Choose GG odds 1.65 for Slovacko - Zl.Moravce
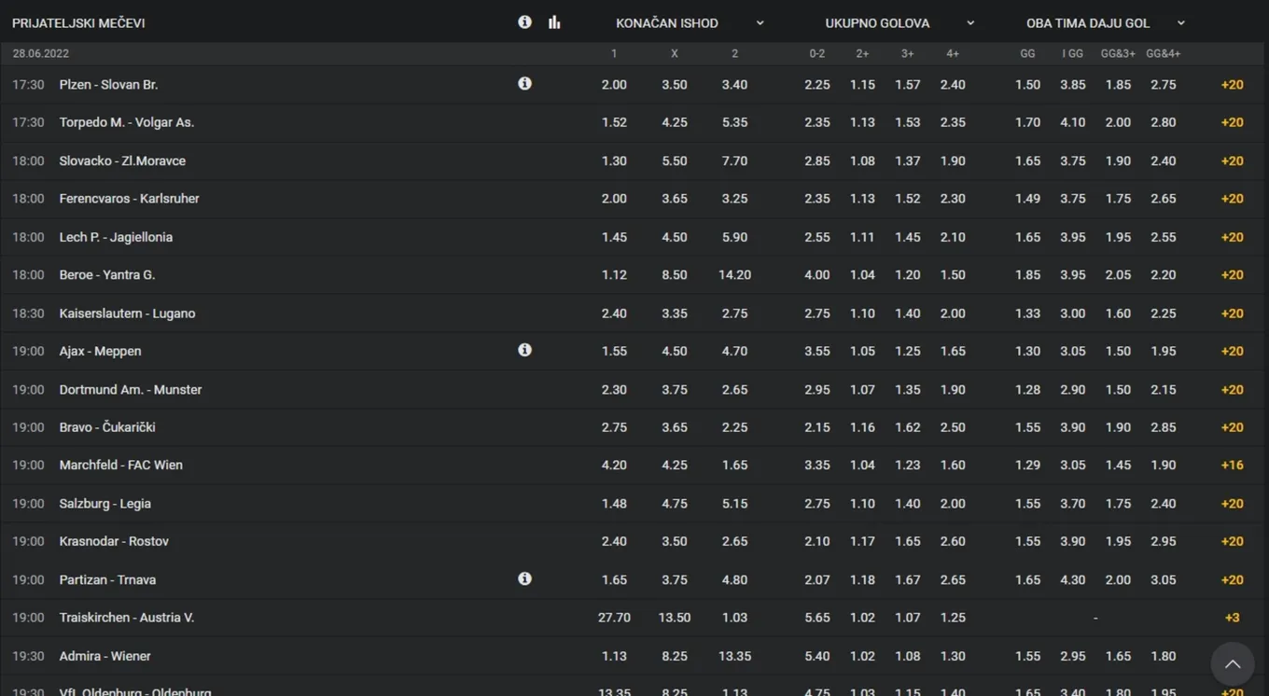1269x696 pixels. [1027, 160]
